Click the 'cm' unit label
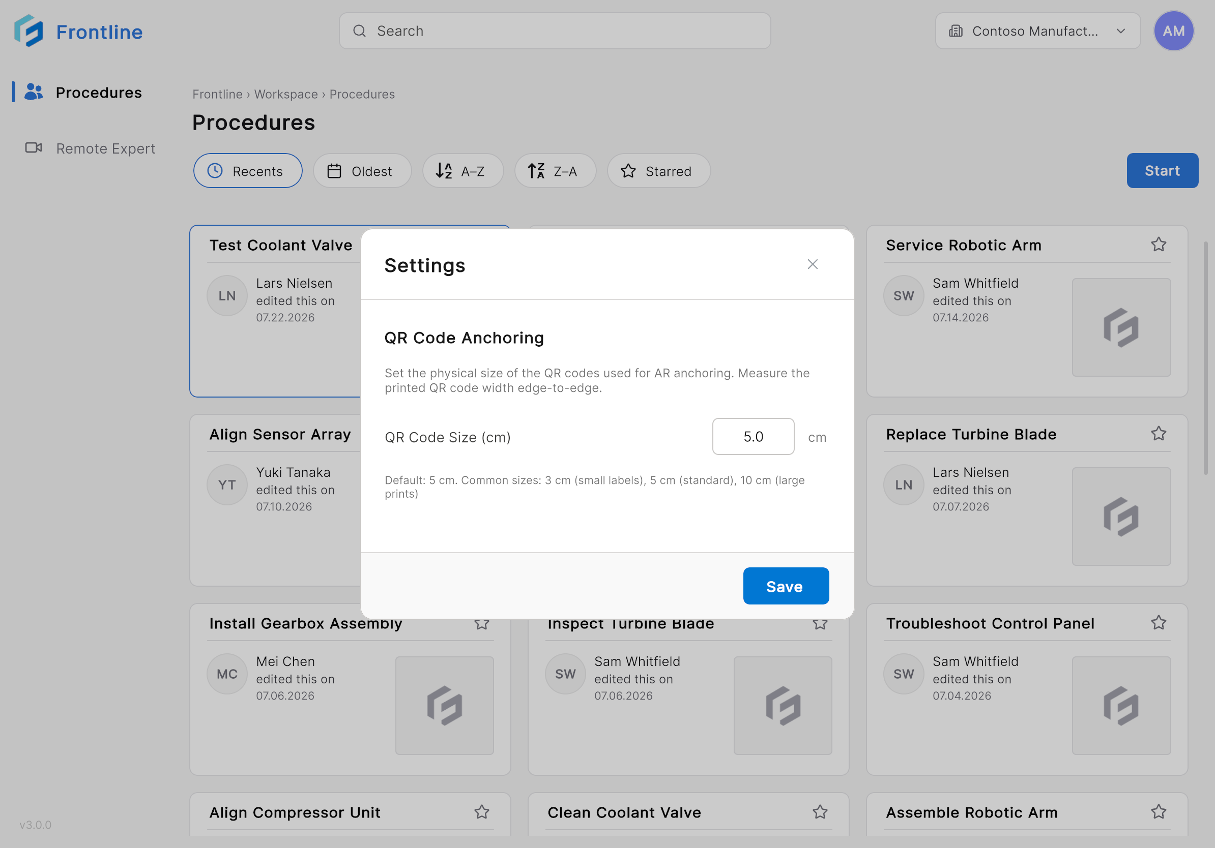This screenshot has width=1215, height=848. pos(817,438)
